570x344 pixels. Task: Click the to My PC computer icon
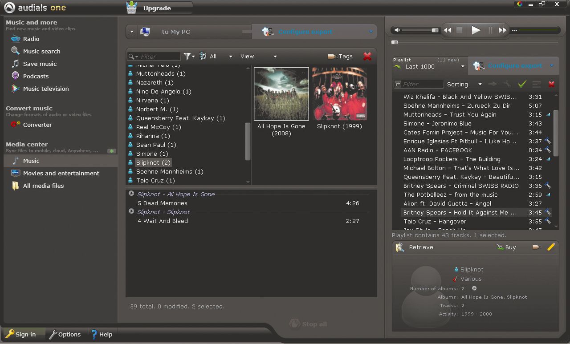pos(145,32)
